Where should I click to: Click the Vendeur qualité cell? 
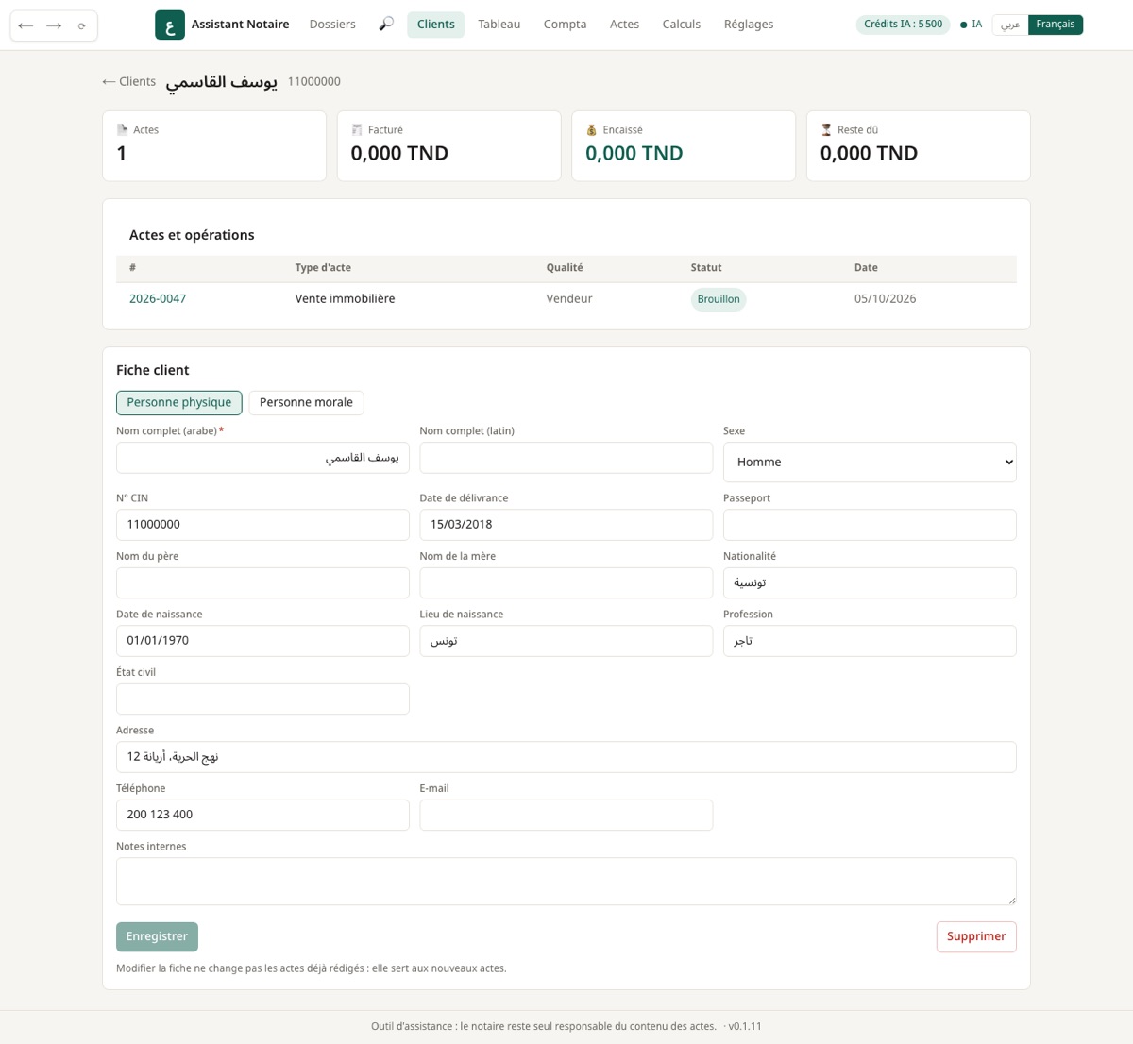tap(569, 298)
